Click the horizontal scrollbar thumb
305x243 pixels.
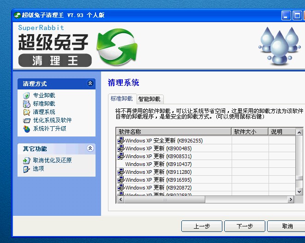tap(165, 200)
